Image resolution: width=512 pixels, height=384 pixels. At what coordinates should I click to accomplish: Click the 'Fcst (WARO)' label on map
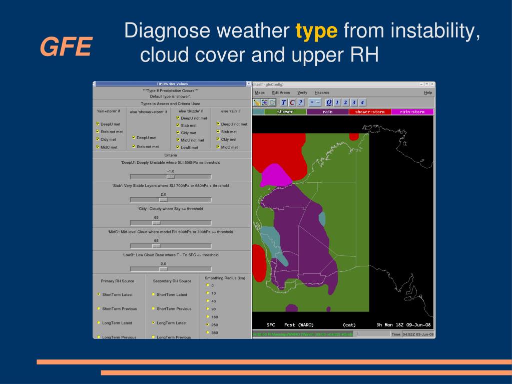299,325
